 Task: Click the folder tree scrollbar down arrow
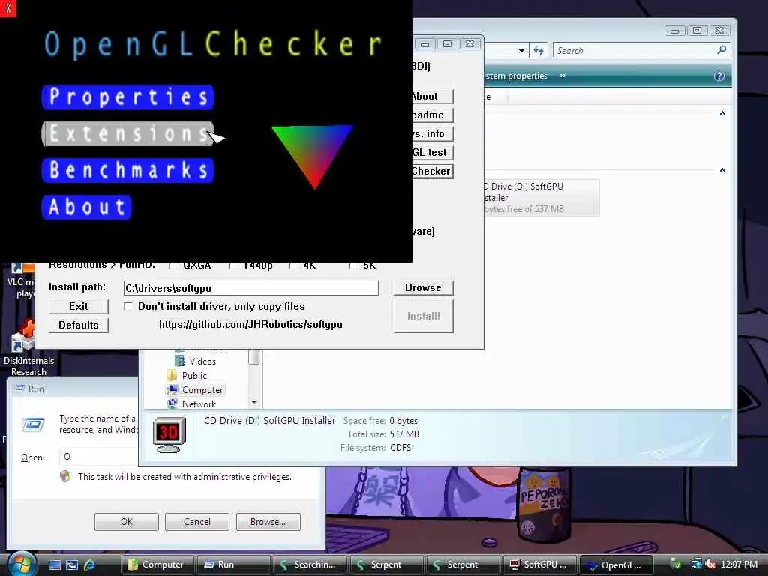[254, 403]
